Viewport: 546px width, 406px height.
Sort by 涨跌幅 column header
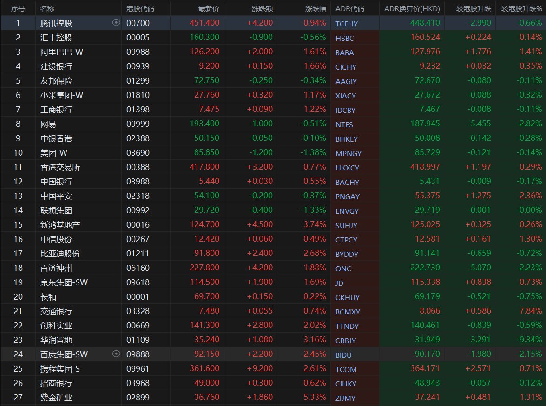click(x=316, y=8)
